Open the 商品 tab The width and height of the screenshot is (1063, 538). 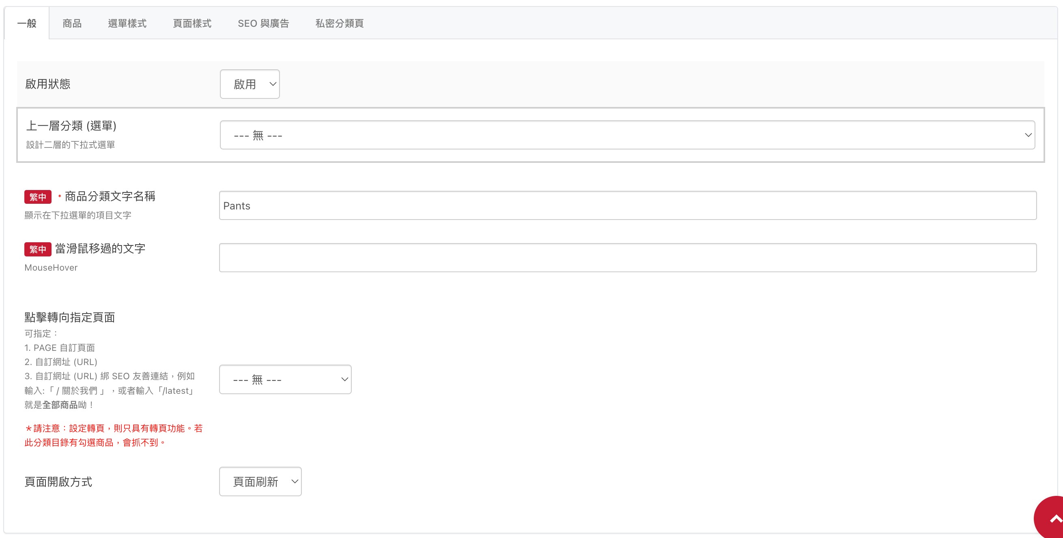pyautogui.click(x=72, y=23)
